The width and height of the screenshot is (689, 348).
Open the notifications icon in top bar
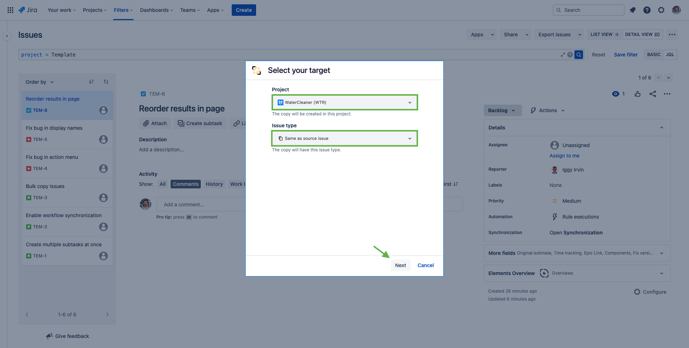point(633,10)
